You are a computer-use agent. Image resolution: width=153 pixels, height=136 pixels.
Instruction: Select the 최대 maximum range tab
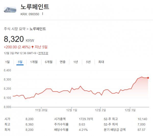coord(101,62)
